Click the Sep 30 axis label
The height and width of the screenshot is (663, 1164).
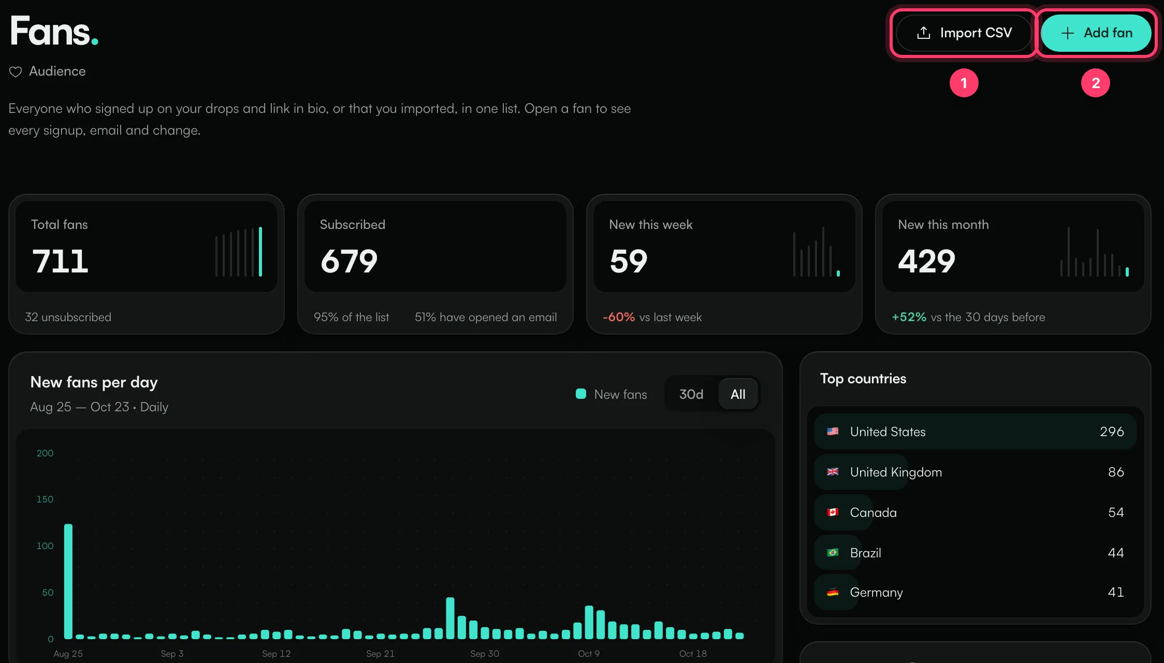coord(485,654)
